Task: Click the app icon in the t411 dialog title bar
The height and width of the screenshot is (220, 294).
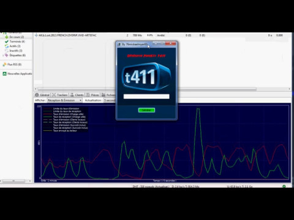Action: pos(119,44)
